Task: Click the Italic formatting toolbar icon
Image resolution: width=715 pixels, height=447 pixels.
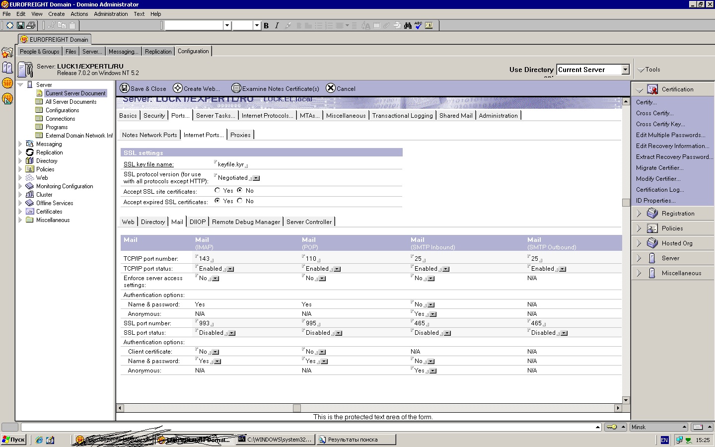Action: pyautogui.click(x=277, y=25)
